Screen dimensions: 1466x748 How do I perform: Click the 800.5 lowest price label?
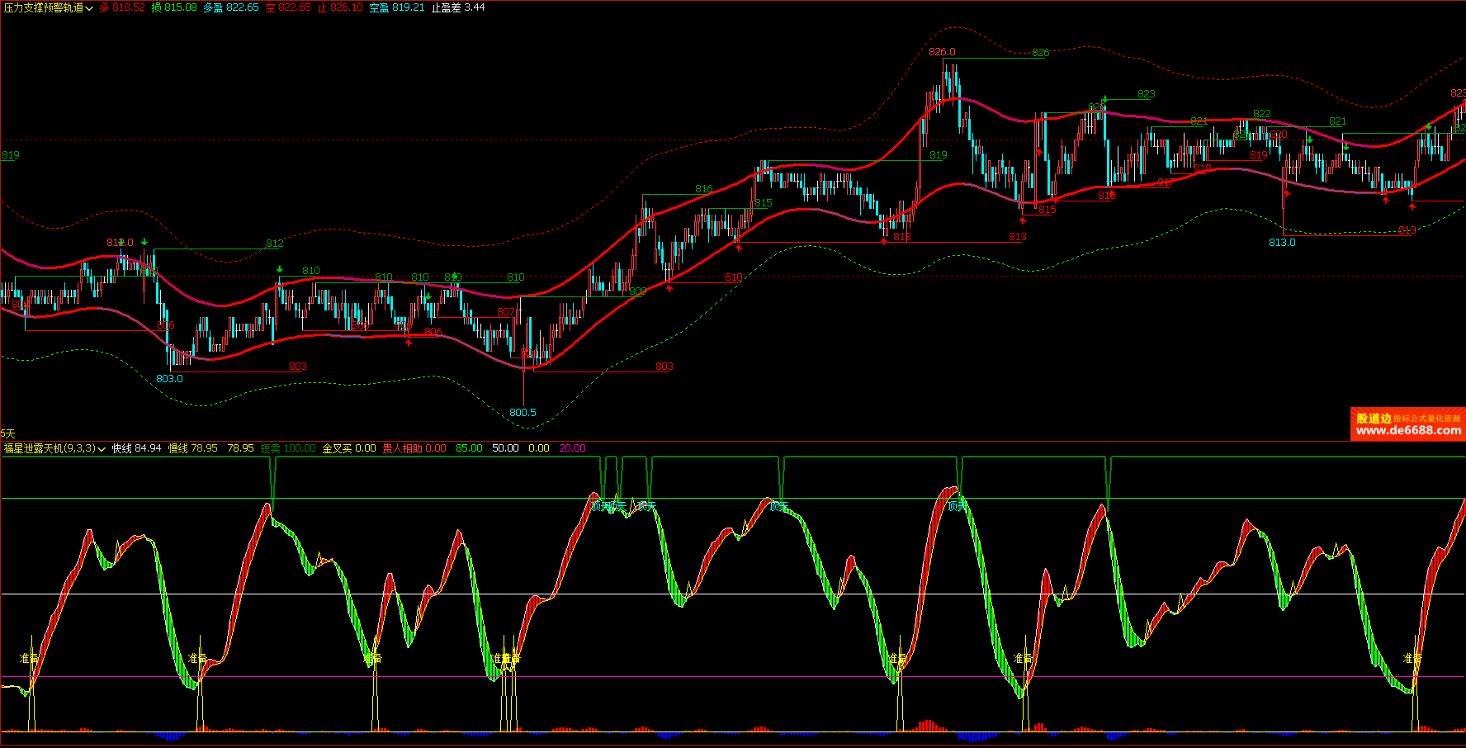coord(523,413)
